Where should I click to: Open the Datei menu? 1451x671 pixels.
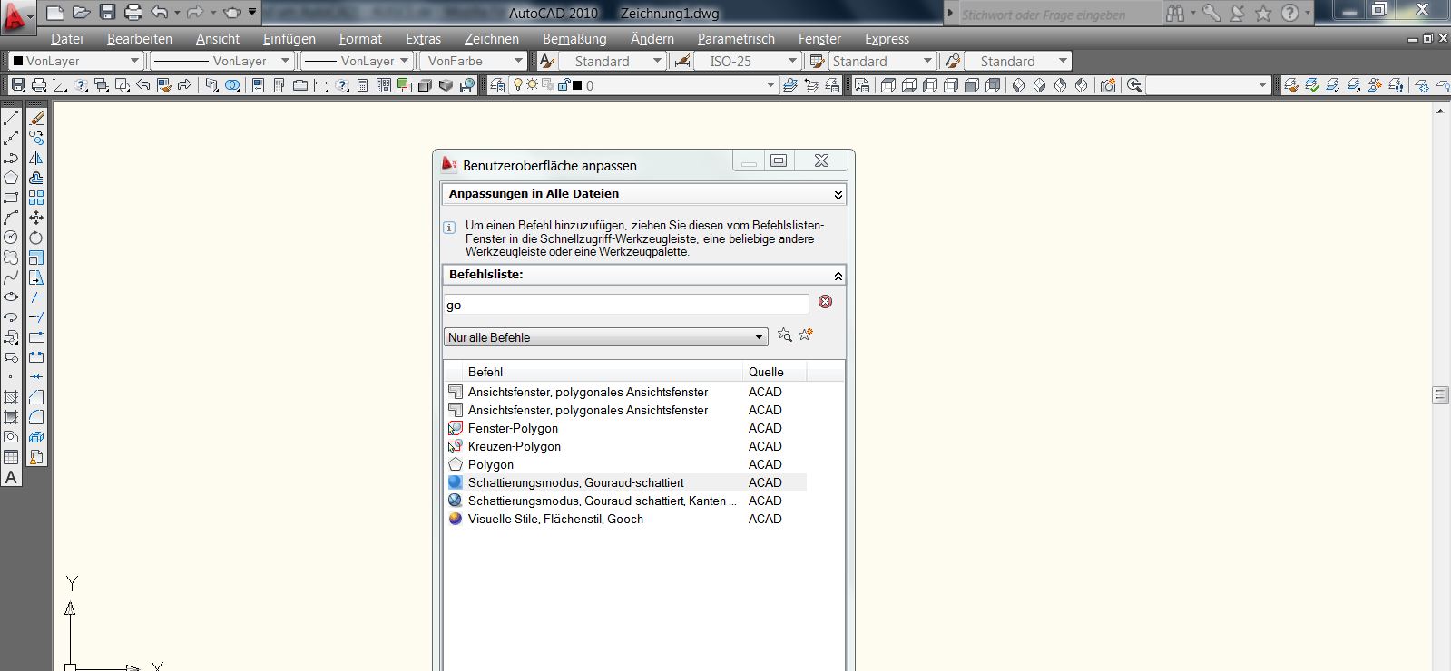click(x=66, y=39)
